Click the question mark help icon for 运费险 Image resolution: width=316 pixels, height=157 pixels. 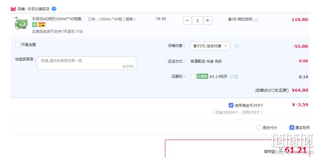(236, 77)
